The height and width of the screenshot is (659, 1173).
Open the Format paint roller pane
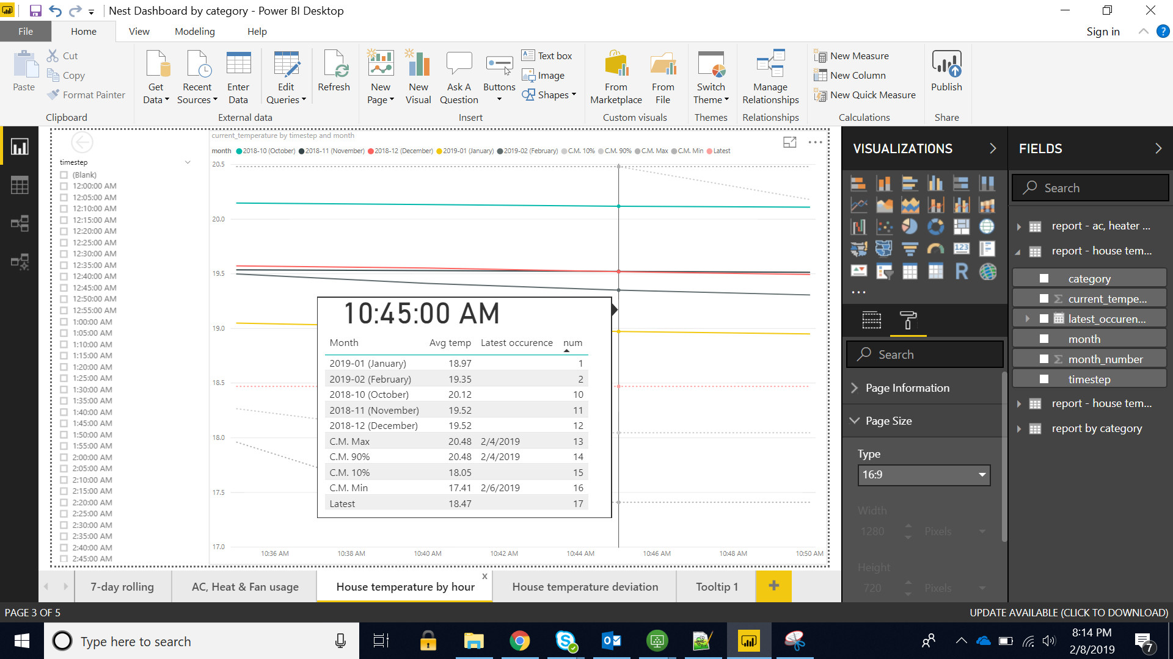[x=908, y=320]
